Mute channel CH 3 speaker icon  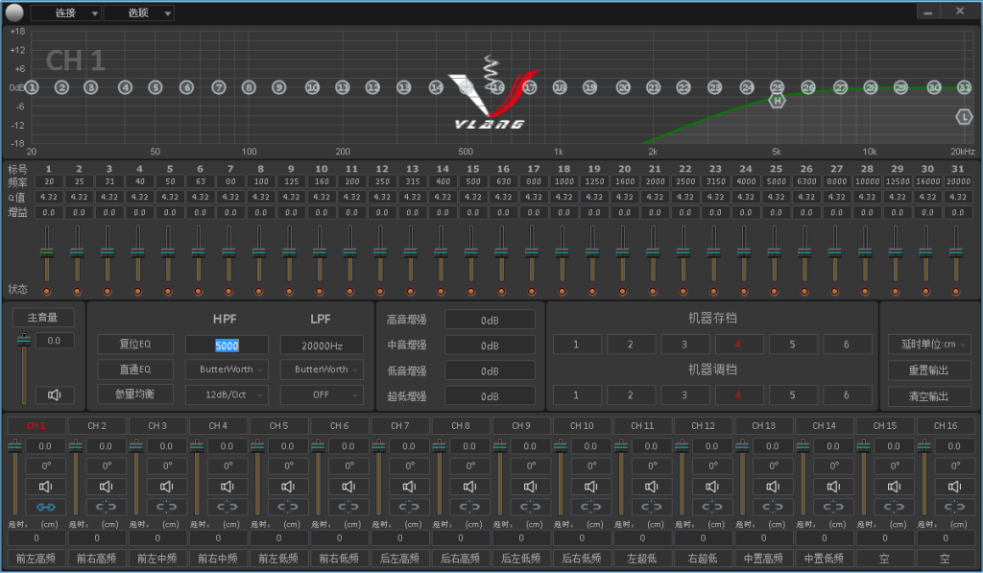167,487
